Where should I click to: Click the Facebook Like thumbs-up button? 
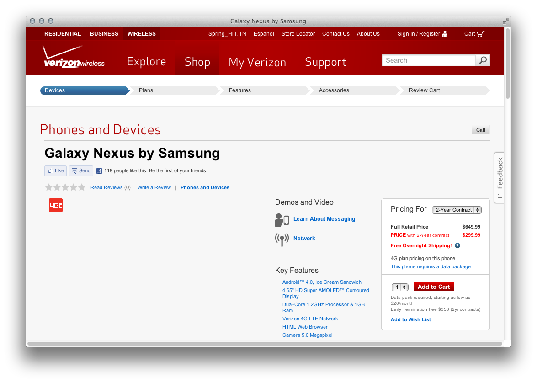pos(55,170)
